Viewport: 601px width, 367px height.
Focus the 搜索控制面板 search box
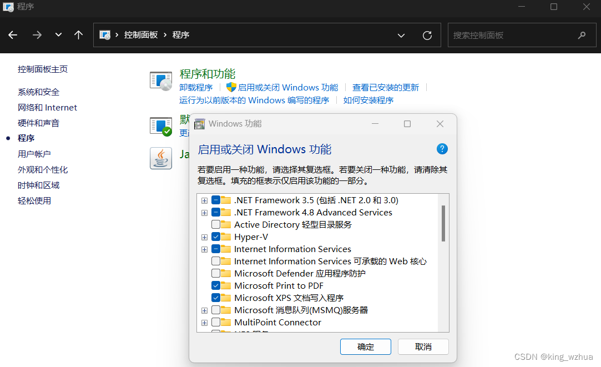coord(522,36)
